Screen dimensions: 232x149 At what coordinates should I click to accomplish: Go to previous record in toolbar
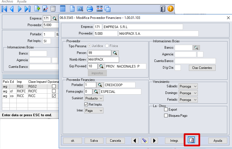12,9
